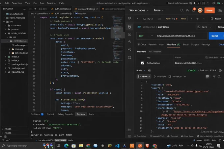Open the POST req request tab
The height and width of the screenshot is (149, 224).
pyautogui.click(x=171, y=19)
